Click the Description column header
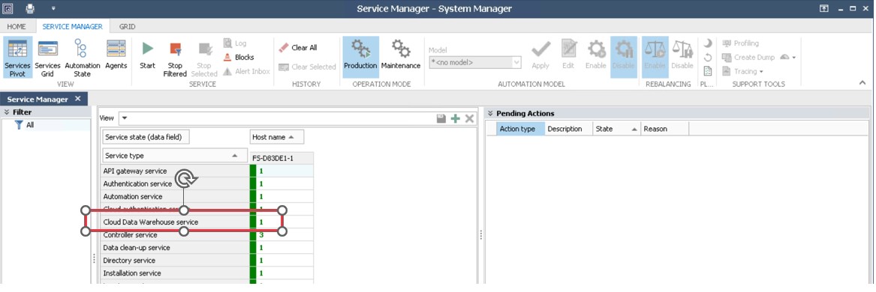876x292 pixels. click(x=568, y=129)
